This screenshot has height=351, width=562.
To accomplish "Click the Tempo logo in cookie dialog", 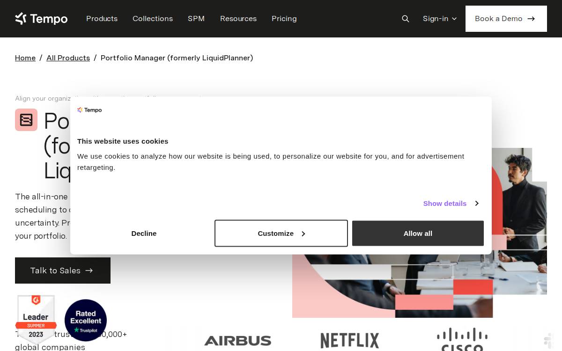I will coord(89,110).
